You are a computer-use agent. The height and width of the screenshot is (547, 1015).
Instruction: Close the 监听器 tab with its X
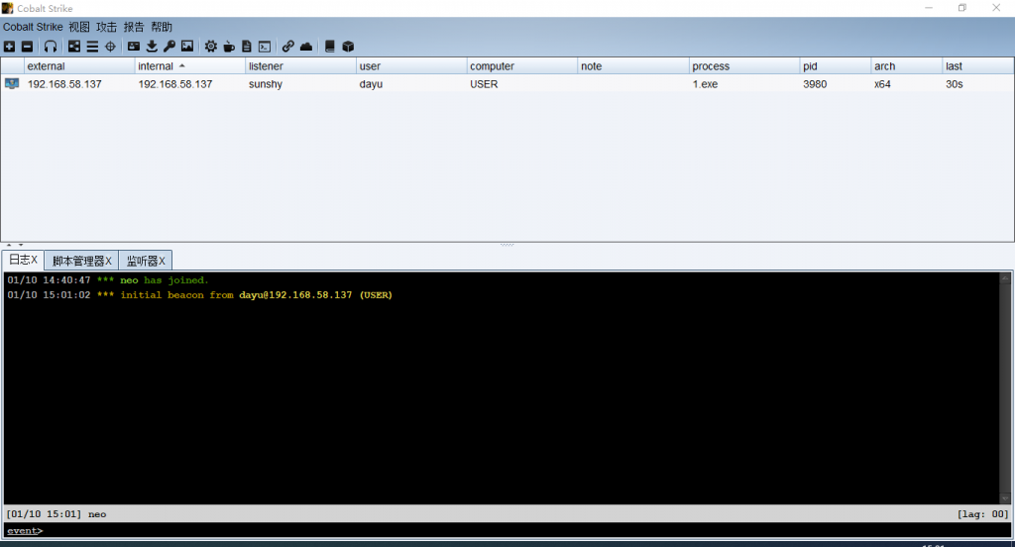tap(162, 261)
